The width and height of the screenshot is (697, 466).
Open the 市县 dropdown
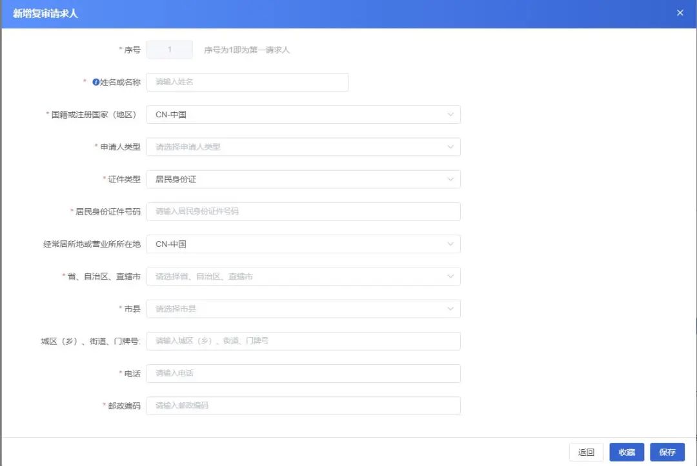tap(303, 309)
